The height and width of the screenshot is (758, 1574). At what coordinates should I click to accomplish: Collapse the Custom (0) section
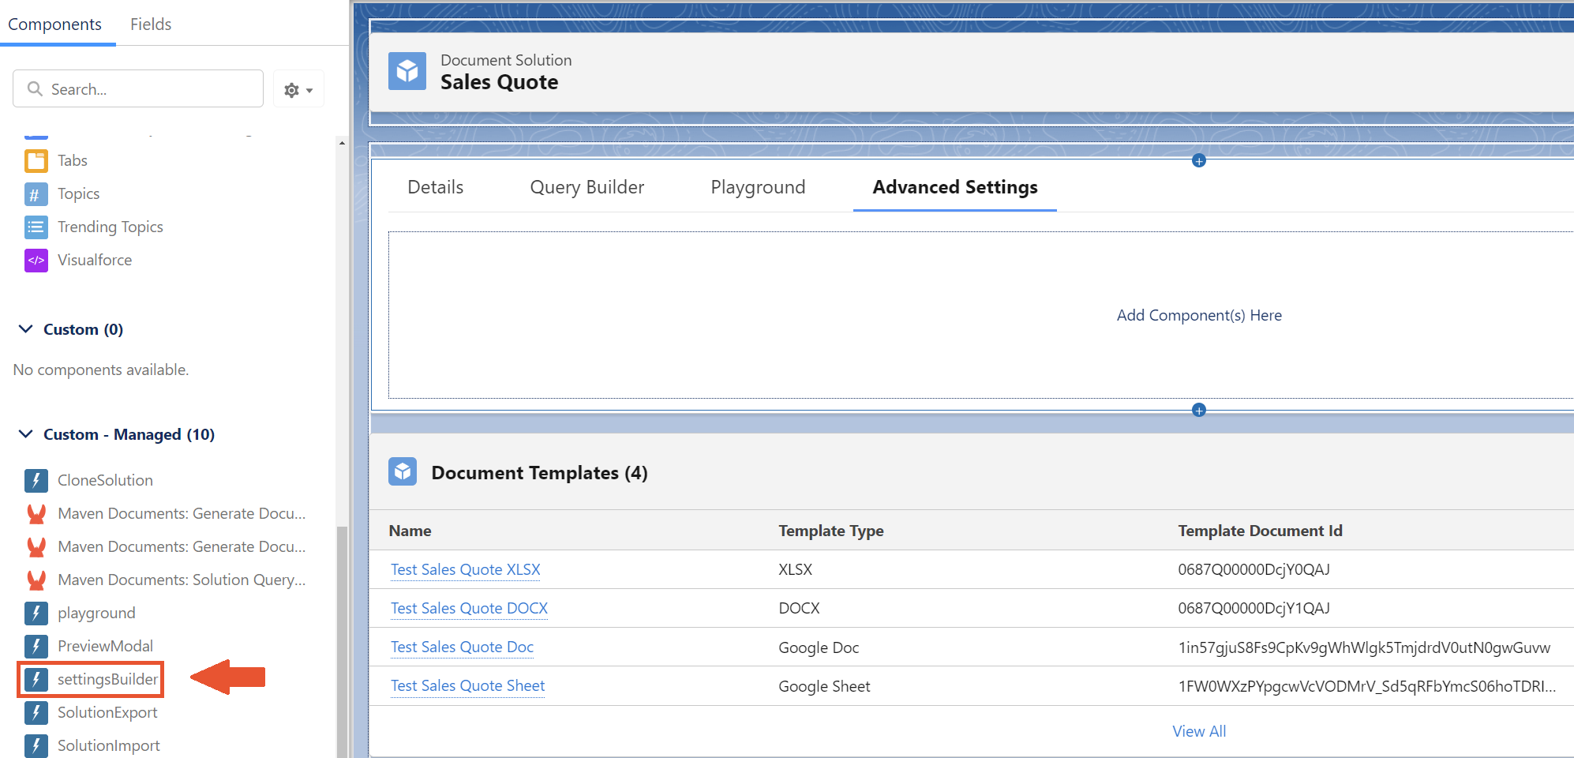coord(26,329)
